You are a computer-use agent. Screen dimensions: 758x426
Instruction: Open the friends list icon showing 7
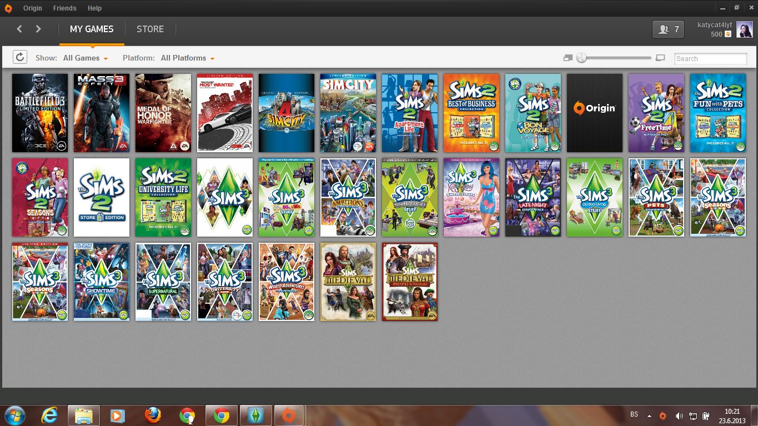[x=668, y=30]
